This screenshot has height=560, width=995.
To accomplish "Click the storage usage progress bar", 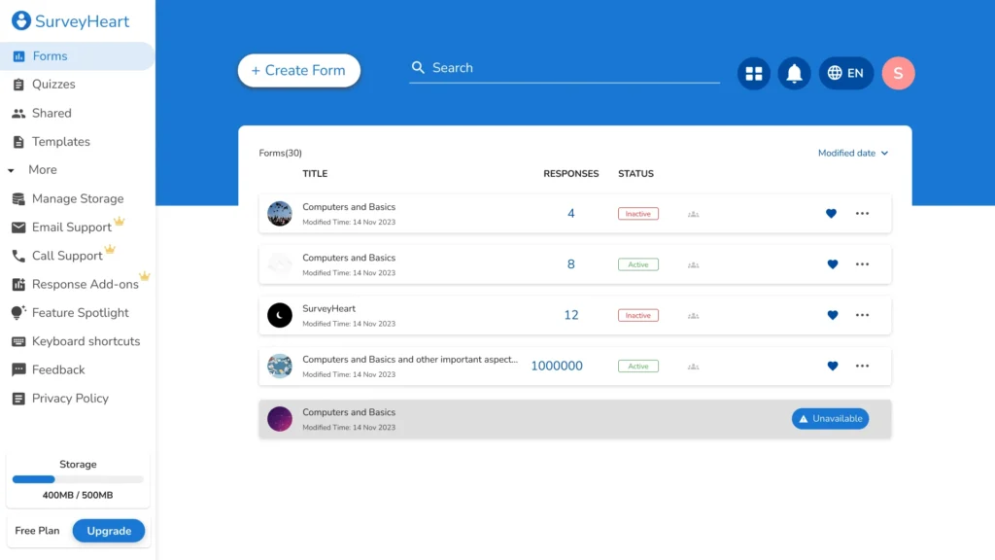I will tap(78, 479).
